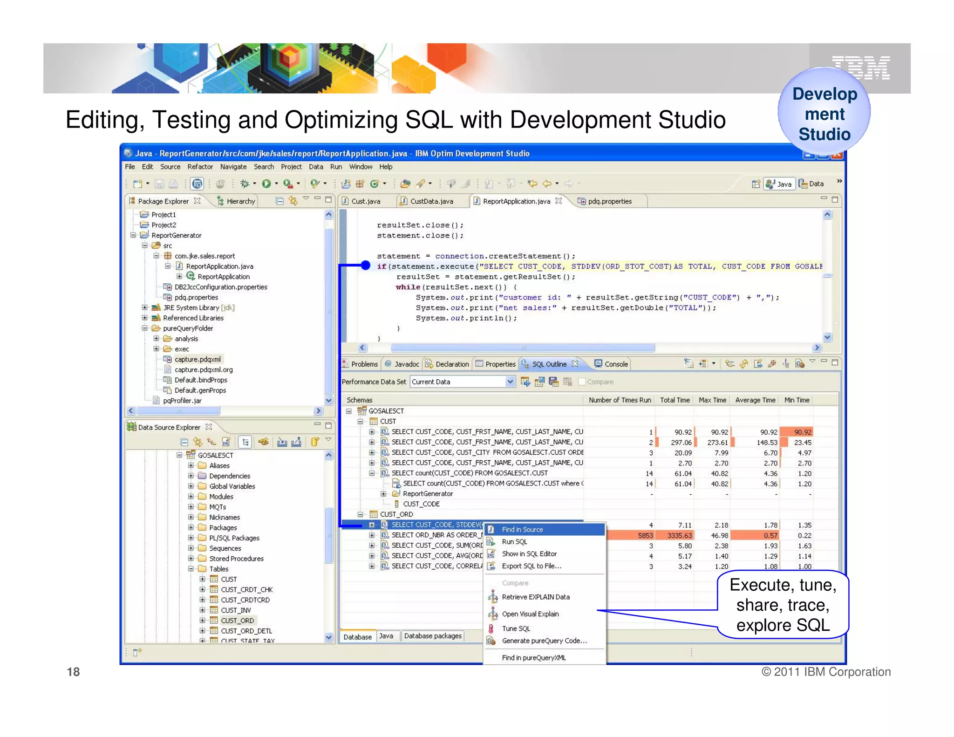
Task: Click the Save toolbar icon
Action: pyautogui.click(x=159, y=184)
